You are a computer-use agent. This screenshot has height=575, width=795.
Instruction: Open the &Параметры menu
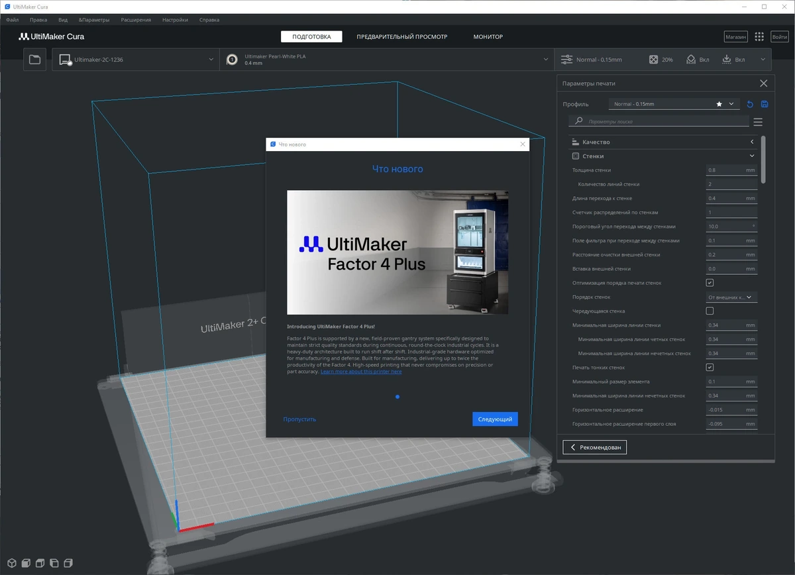click(94, 20)
